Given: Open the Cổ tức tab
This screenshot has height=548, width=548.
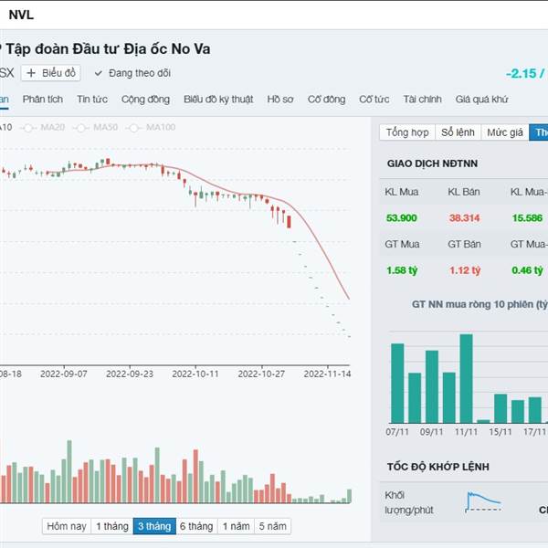Looking at the screenshot, I should coord(374,100).
